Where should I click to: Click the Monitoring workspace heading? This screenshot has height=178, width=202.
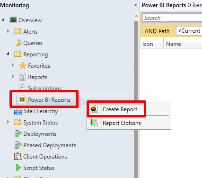tap(15, 5)
